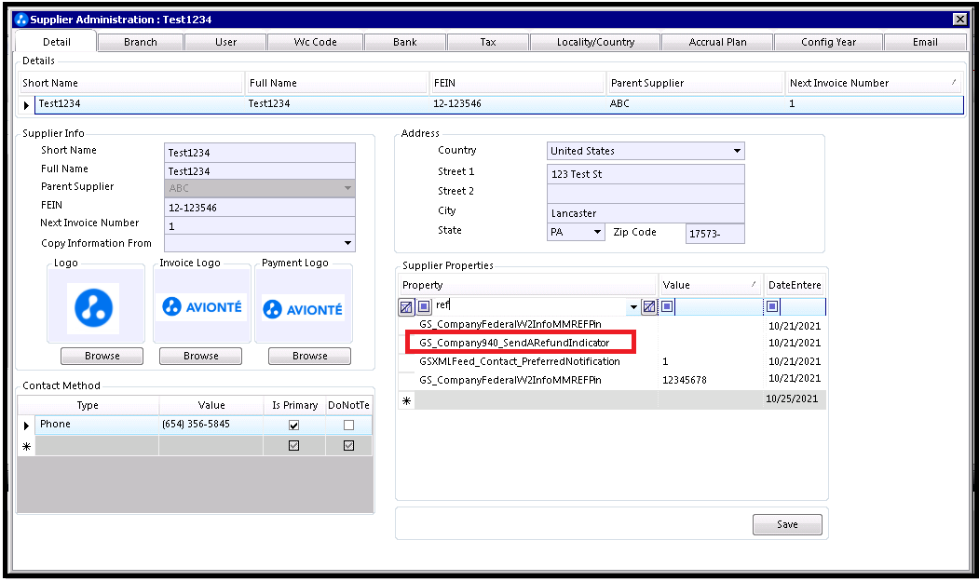Click the row selector arrow for Test1234
Image resolution: width=979 pixels, height=581 pixels.
pyautogui.click(x=26, y=105)
